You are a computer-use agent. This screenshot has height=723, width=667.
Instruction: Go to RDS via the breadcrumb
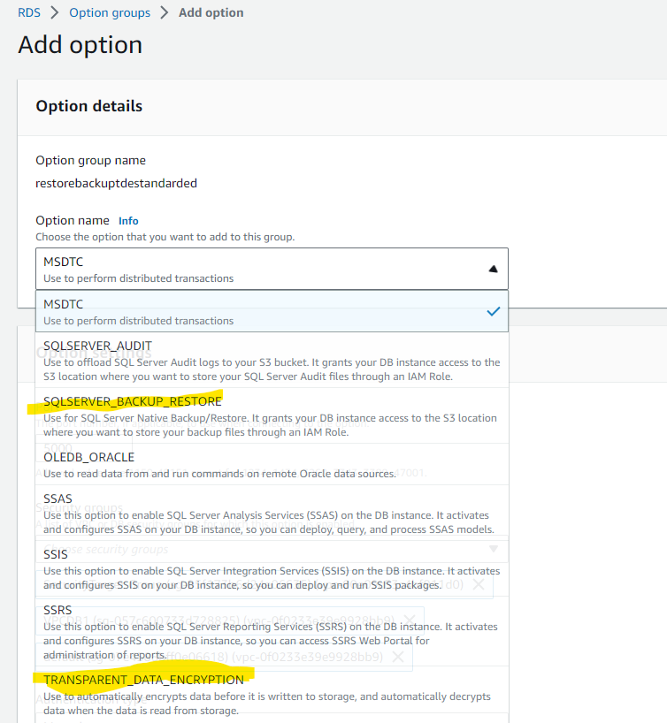click(29, 13)
